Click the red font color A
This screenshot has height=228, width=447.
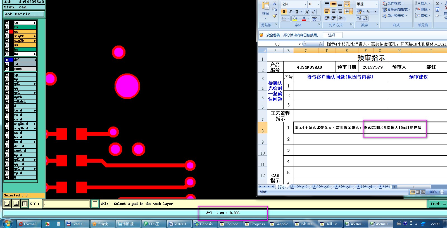click(x=304, y=18)
